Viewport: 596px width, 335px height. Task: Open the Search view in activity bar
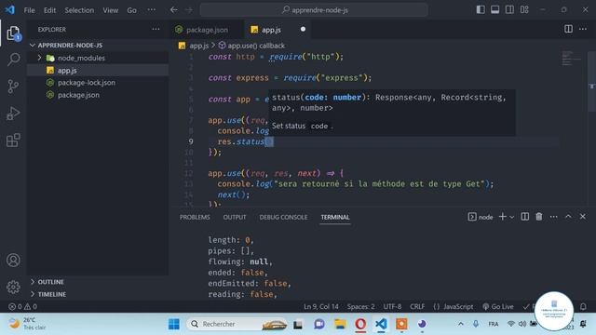tap(13, 60)
